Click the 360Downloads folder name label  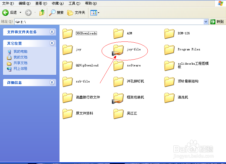point(86,33)
